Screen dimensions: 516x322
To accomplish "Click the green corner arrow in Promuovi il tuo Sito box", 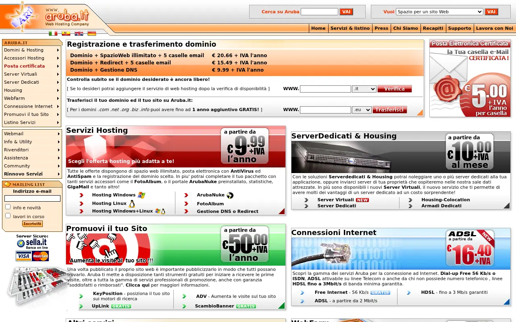I will coord(281,305).
